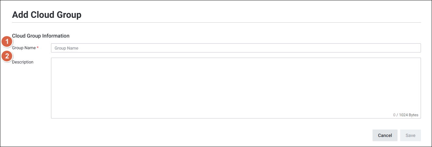Click the orange '0' byte count digit

pos(394,115)
